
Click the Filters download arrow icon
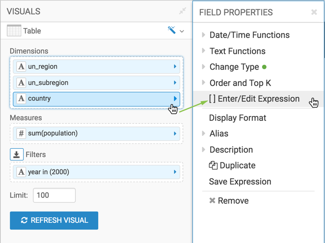click(x=17, y=154)
